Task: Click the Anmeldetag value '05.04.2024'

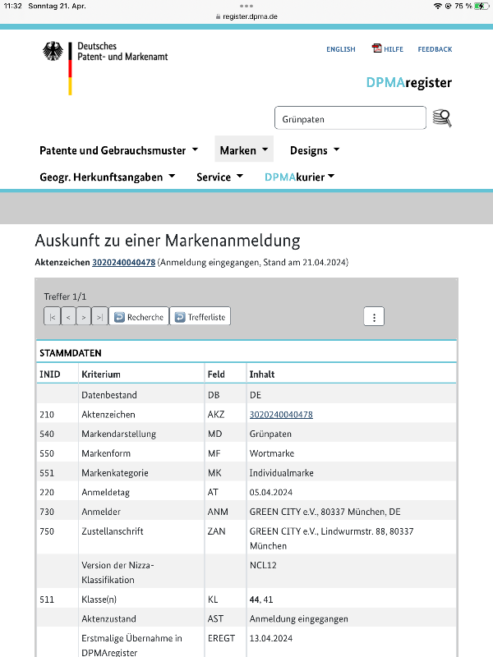Action: coord(271,492)
